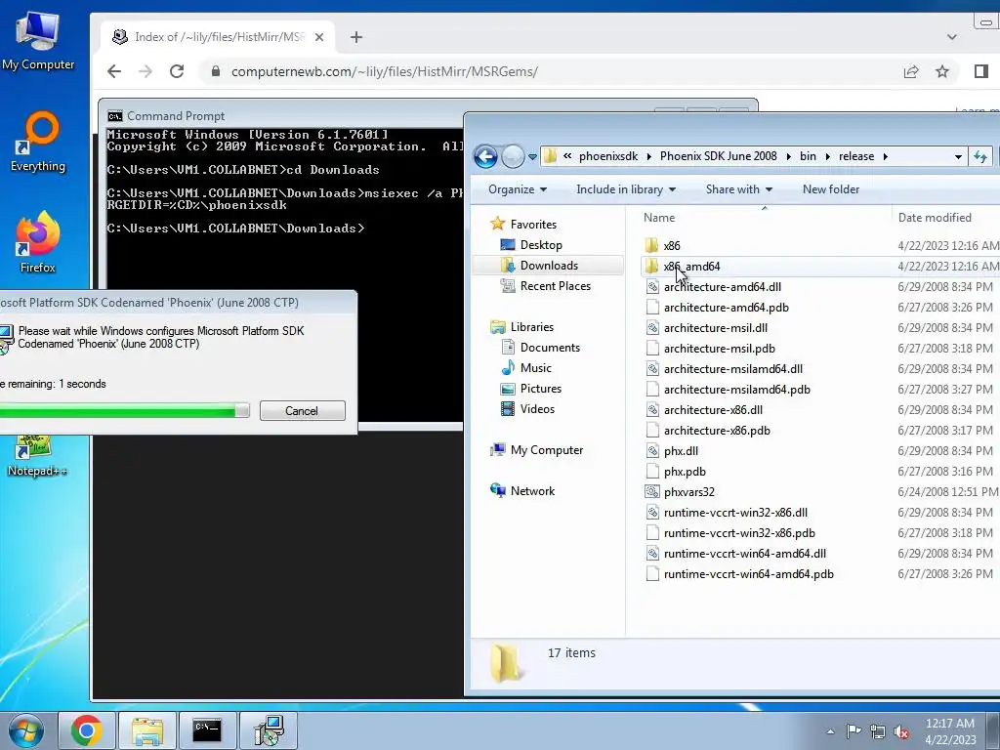
Task: Open Chrome side panel icon
Action: click(980, 71)
